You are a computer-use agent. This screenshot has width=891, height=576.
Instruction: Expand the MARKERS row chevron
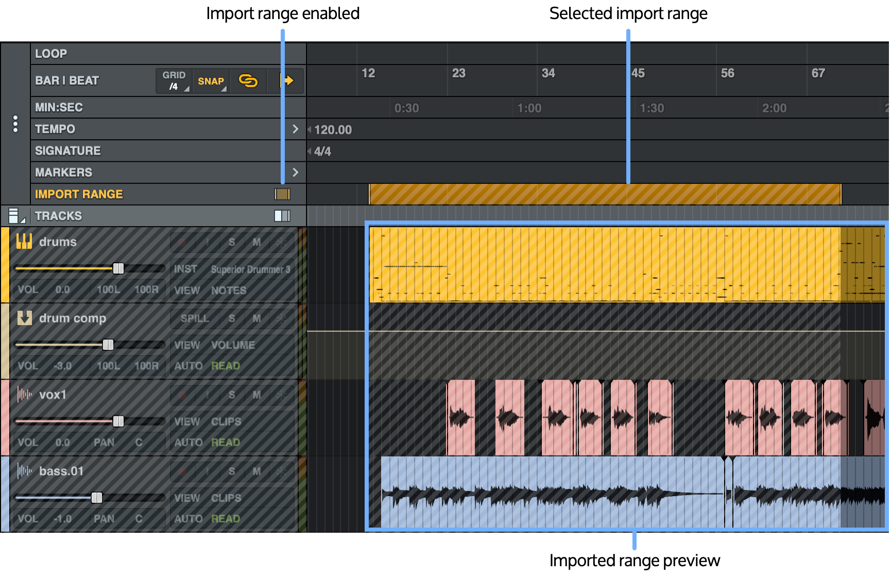point(295,172)
